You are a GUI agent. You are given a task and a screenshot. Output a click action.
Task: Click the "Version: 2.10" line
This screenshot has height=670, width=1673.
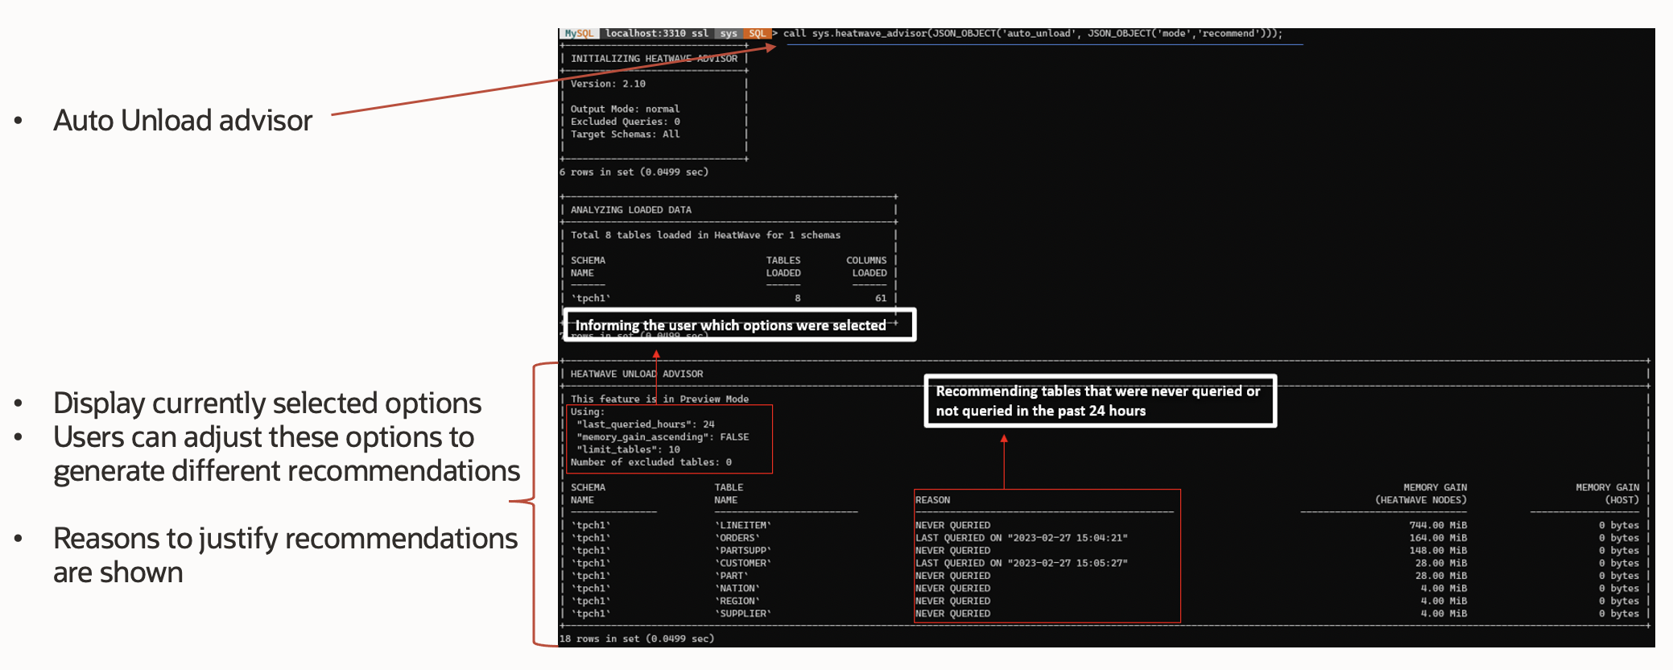tap(608, 84)
